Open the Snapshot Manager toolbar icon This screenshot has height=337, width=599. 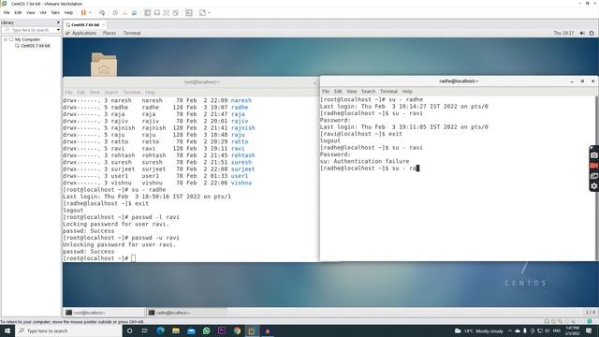pyautogui.click(x=134, y=12)
